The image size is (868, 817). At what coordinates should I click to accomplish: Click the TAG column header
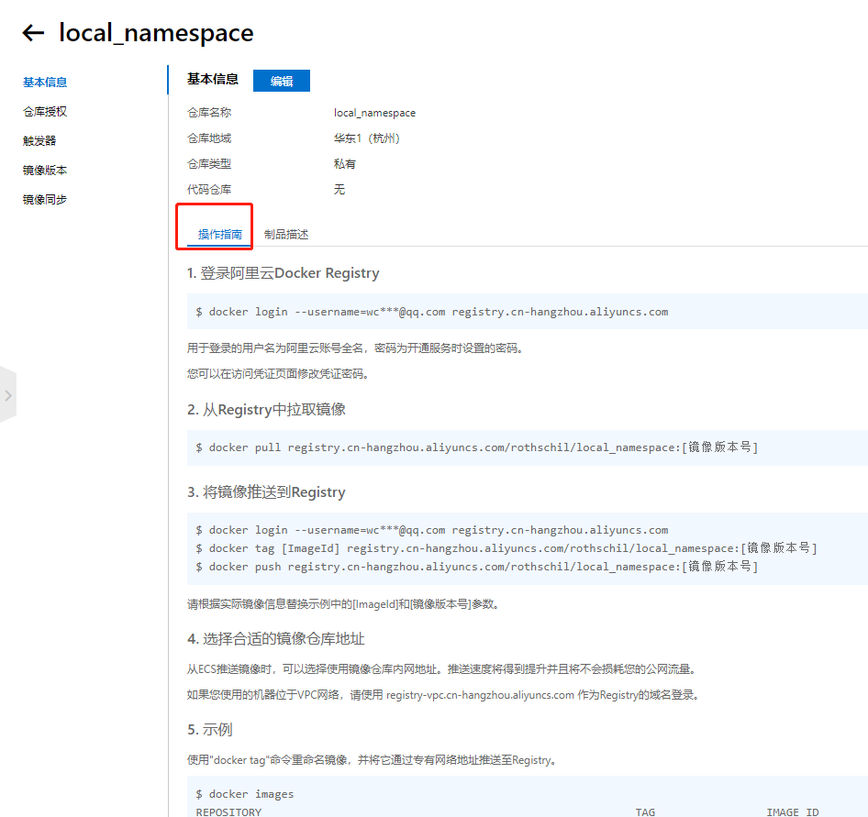(645, 812)
